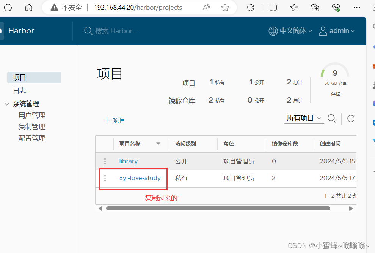Click the not secure warning icon

[54, 8]
